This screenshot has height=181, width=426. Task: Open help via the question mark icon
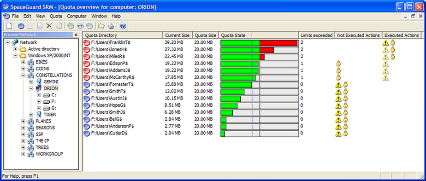click(123, 26)
